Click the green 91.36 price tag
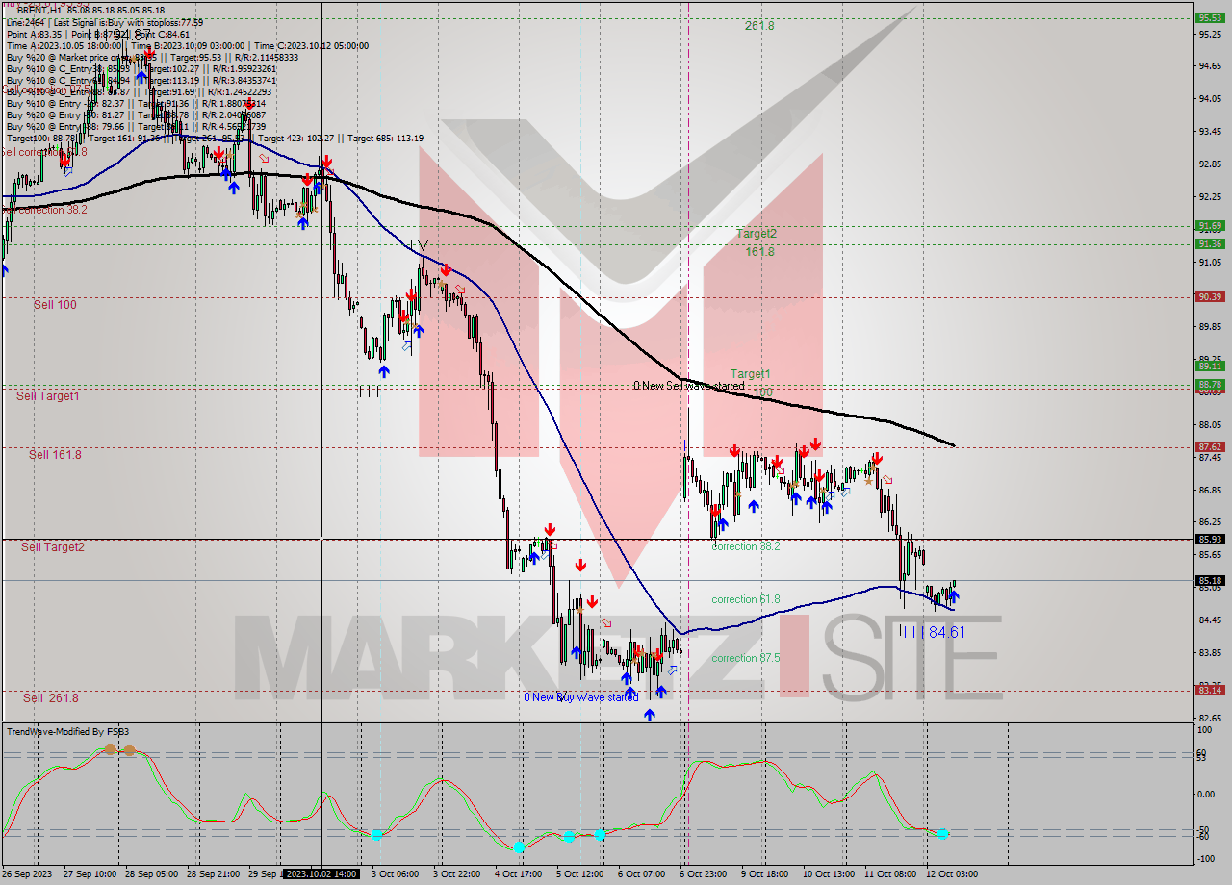Image resolution: width=1232 pixels, height=885 pixels. [x=1210, y=243]
